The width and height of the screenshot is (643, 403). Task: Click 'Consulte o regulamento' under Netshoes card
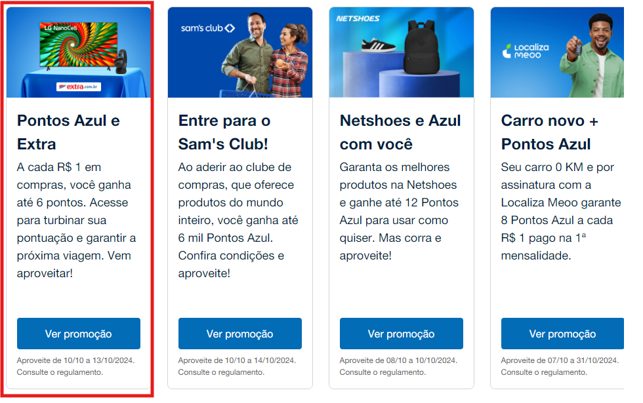383,372
